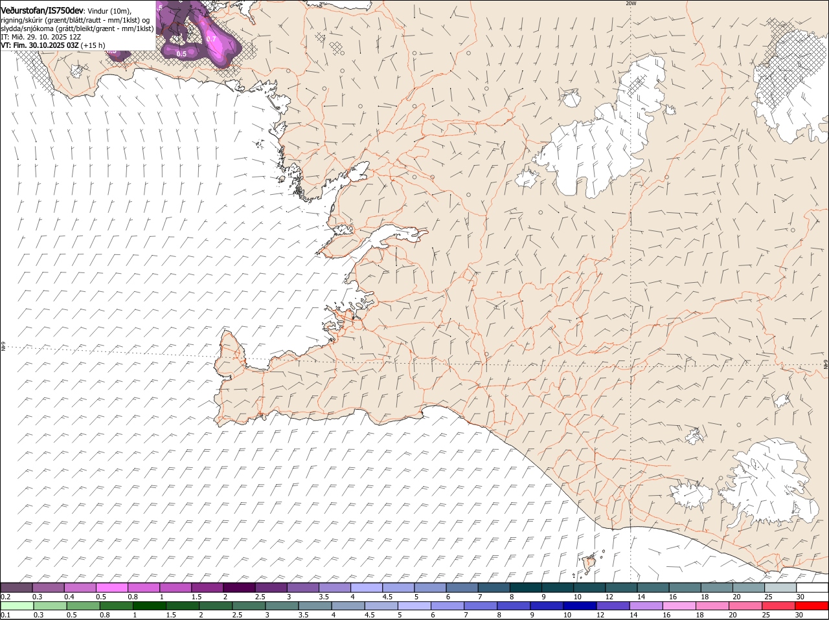Click the '(+15 h)' forecast offset text
This screenshot has height=620, width=829.
(93, 45)
